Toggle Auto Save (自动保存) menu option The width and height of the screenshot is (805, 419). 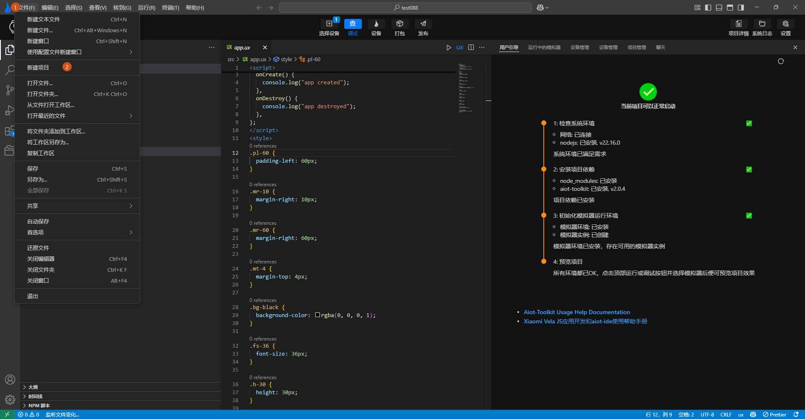pyautogui.click(x=38, y=221)
